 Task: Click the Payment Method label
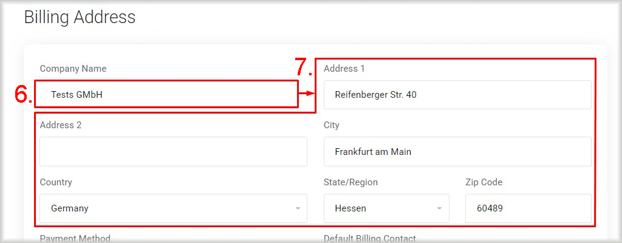tap(75, 239)
